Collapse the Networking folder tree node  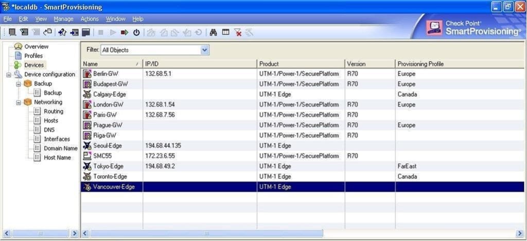(x=19, y=102)
